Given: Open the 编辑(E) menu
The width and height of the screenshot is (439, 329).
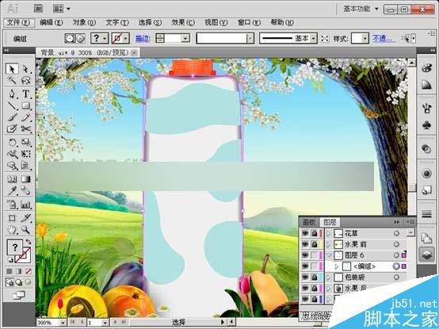Looking at the screenshot, I should (x=52, y=22).
